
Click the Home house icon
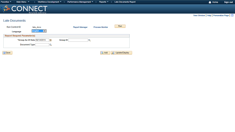(x=210, y=2)
